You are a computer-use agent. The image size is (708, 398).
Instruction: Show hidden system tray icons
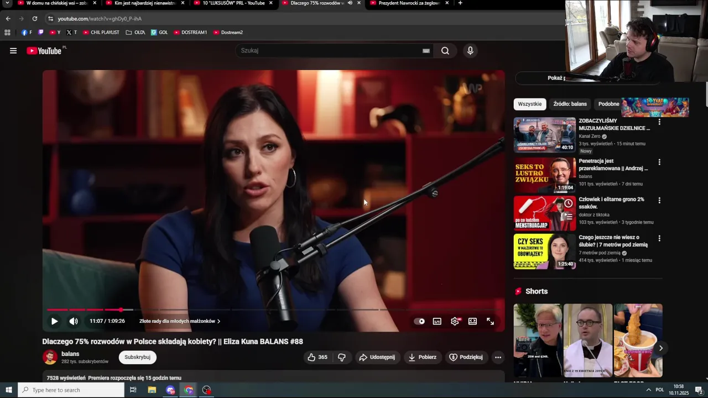click(648, 390)
